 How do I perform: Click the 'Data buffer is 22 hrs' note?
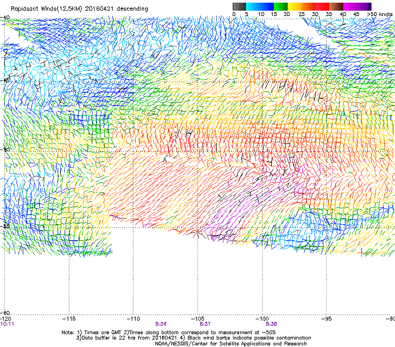[x=193, y=338]
